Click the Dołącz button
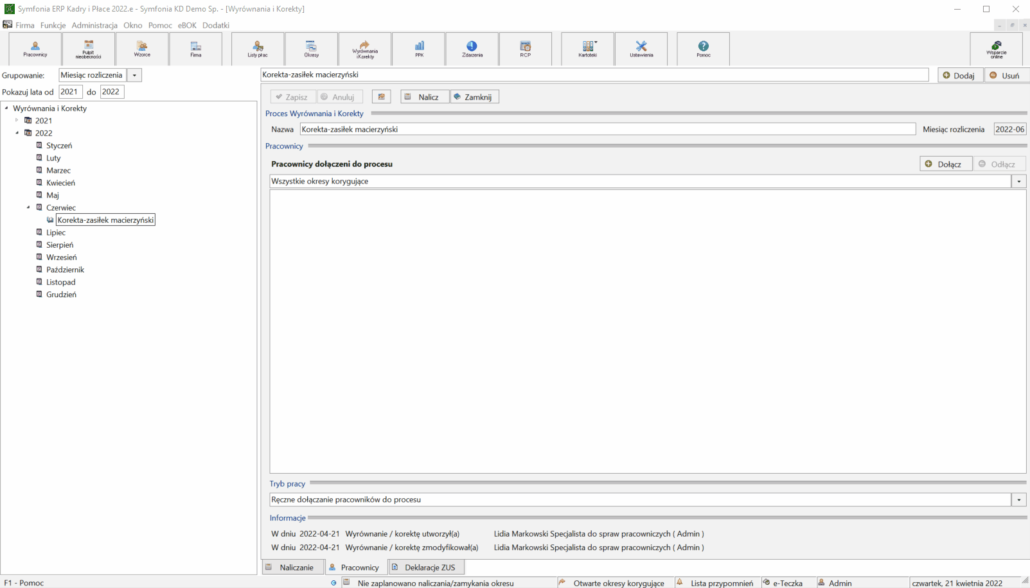The height and width of the screenshot is (588, 1030). click(x=946, y=164)
